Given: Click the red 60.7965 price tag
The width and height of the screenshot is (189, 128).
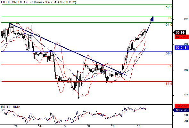Looking at the screenshot, I should click(x=182, y=36).
